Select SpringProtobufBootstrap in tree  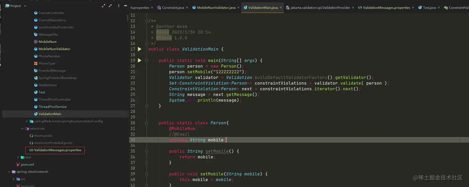(x=57, y=78)
